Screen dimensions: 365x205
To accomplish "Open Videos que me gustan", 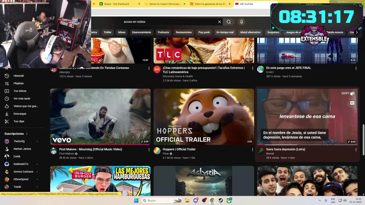I will 26,106.
